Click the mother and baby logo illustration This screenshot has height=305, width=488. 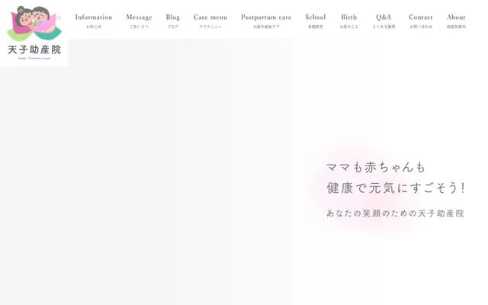pos(34,23)
